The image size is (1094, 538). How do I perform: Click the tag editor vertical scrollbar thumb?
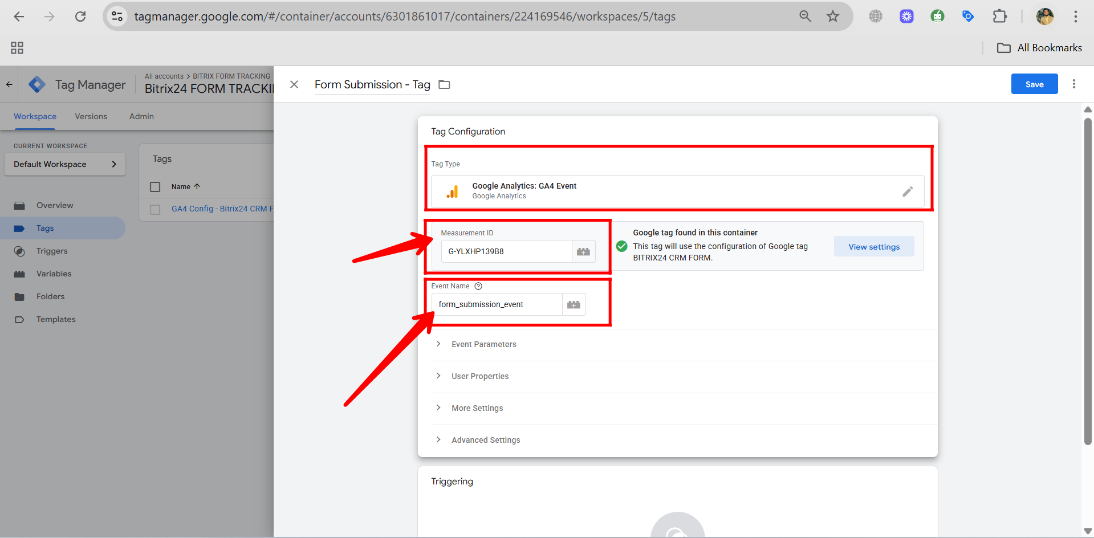pyautogui.click(x=1088, y=282)
